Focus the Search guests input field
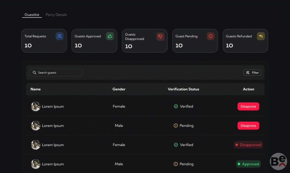Viewport: 290px width, 173px height. pos(58,73)
